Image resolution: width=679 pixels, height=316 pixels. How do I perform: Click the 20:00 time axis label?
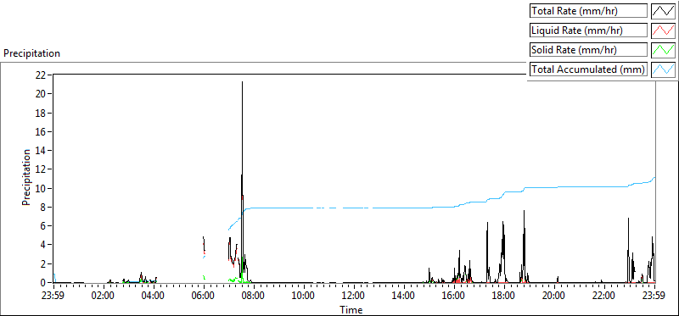554,297
